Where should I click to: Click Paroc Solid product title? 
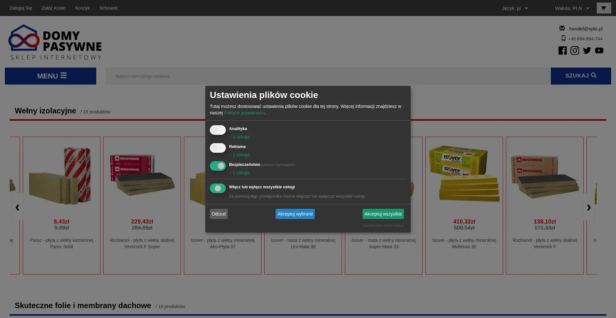62,243
